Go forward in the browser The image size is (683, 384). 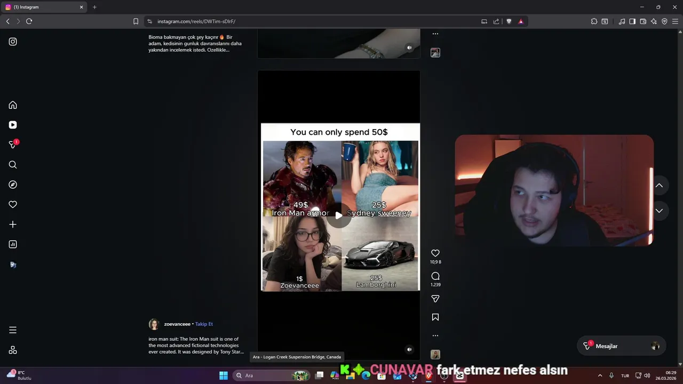[18, 21]
